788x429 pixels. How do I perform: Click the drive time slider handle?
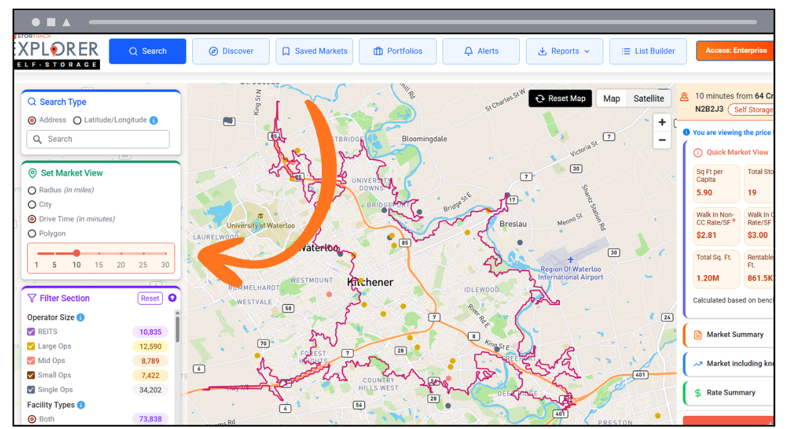point(77,253)
